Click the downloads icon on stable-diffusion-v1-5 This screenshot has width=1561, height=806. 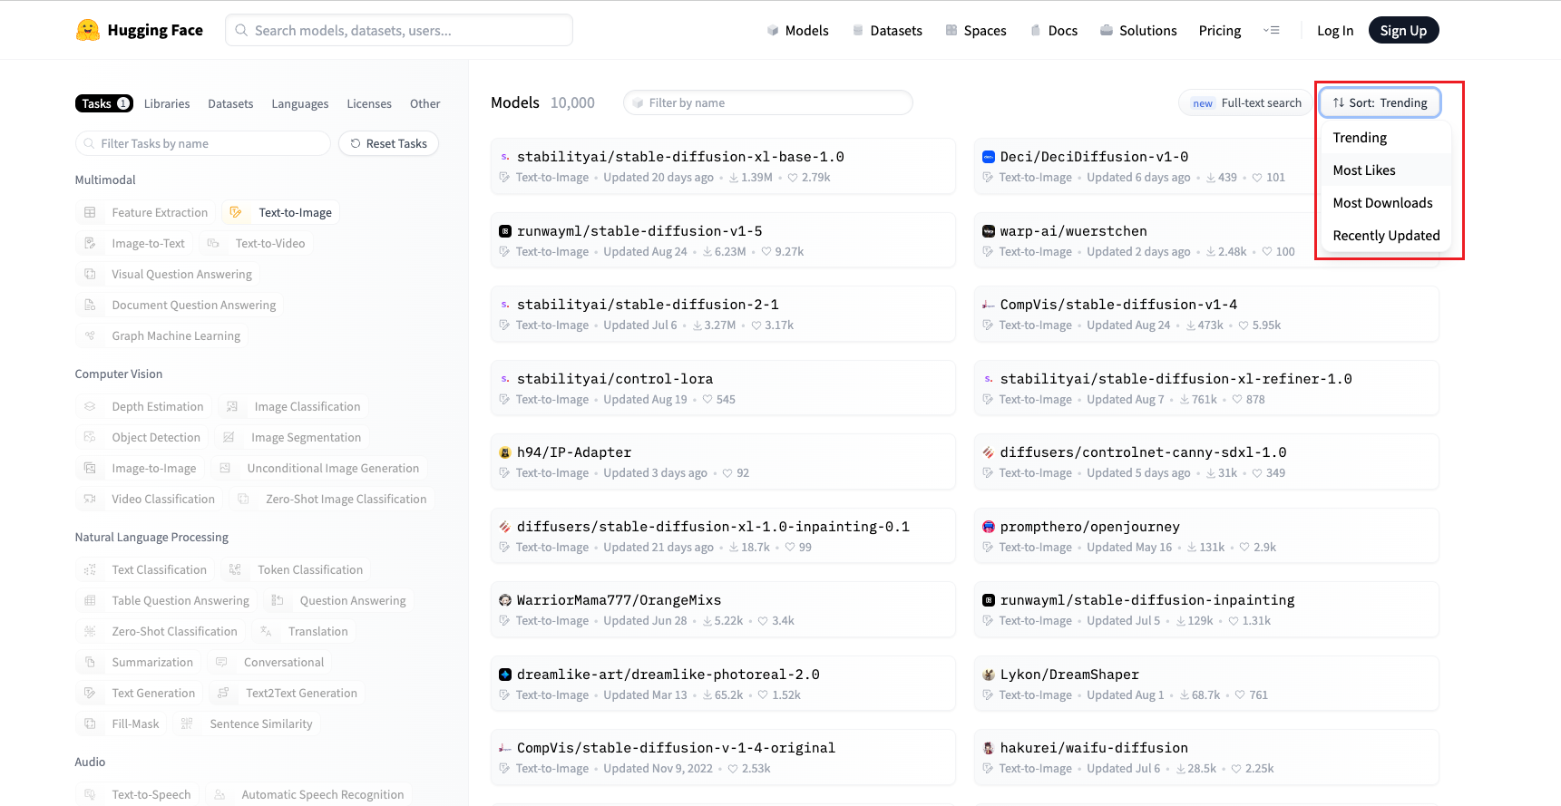click(707, 252)
